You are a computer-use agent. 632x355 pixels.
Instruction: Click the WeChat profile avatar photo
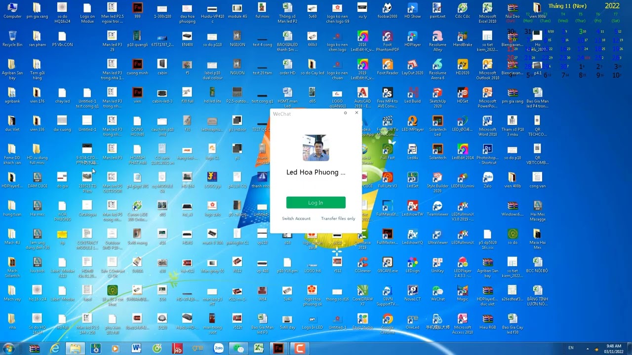316,148
